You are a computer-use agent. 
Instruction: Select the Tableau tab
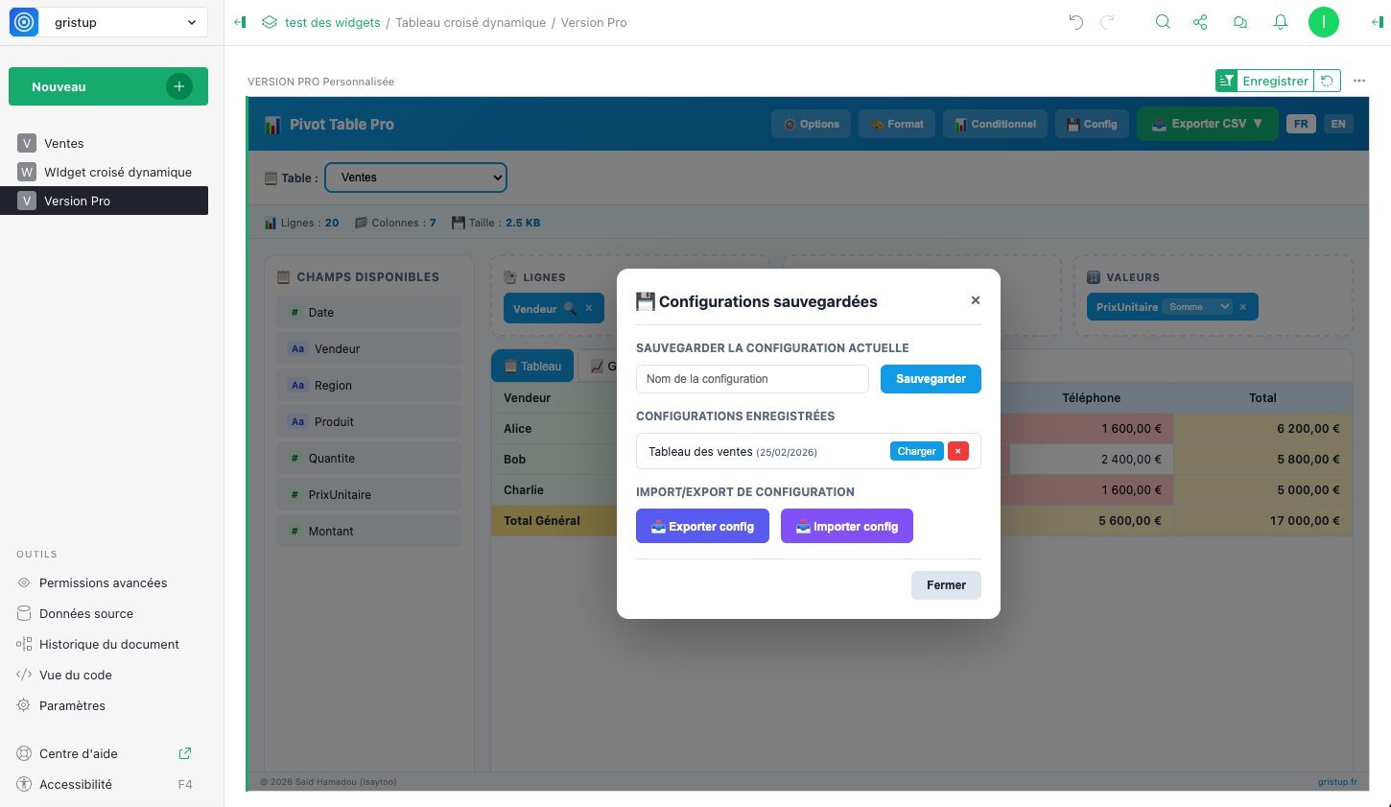(x=532, y=367)
